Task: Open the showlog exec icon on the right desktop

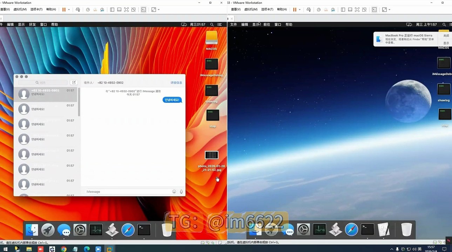Action: (x=444, y=90)
